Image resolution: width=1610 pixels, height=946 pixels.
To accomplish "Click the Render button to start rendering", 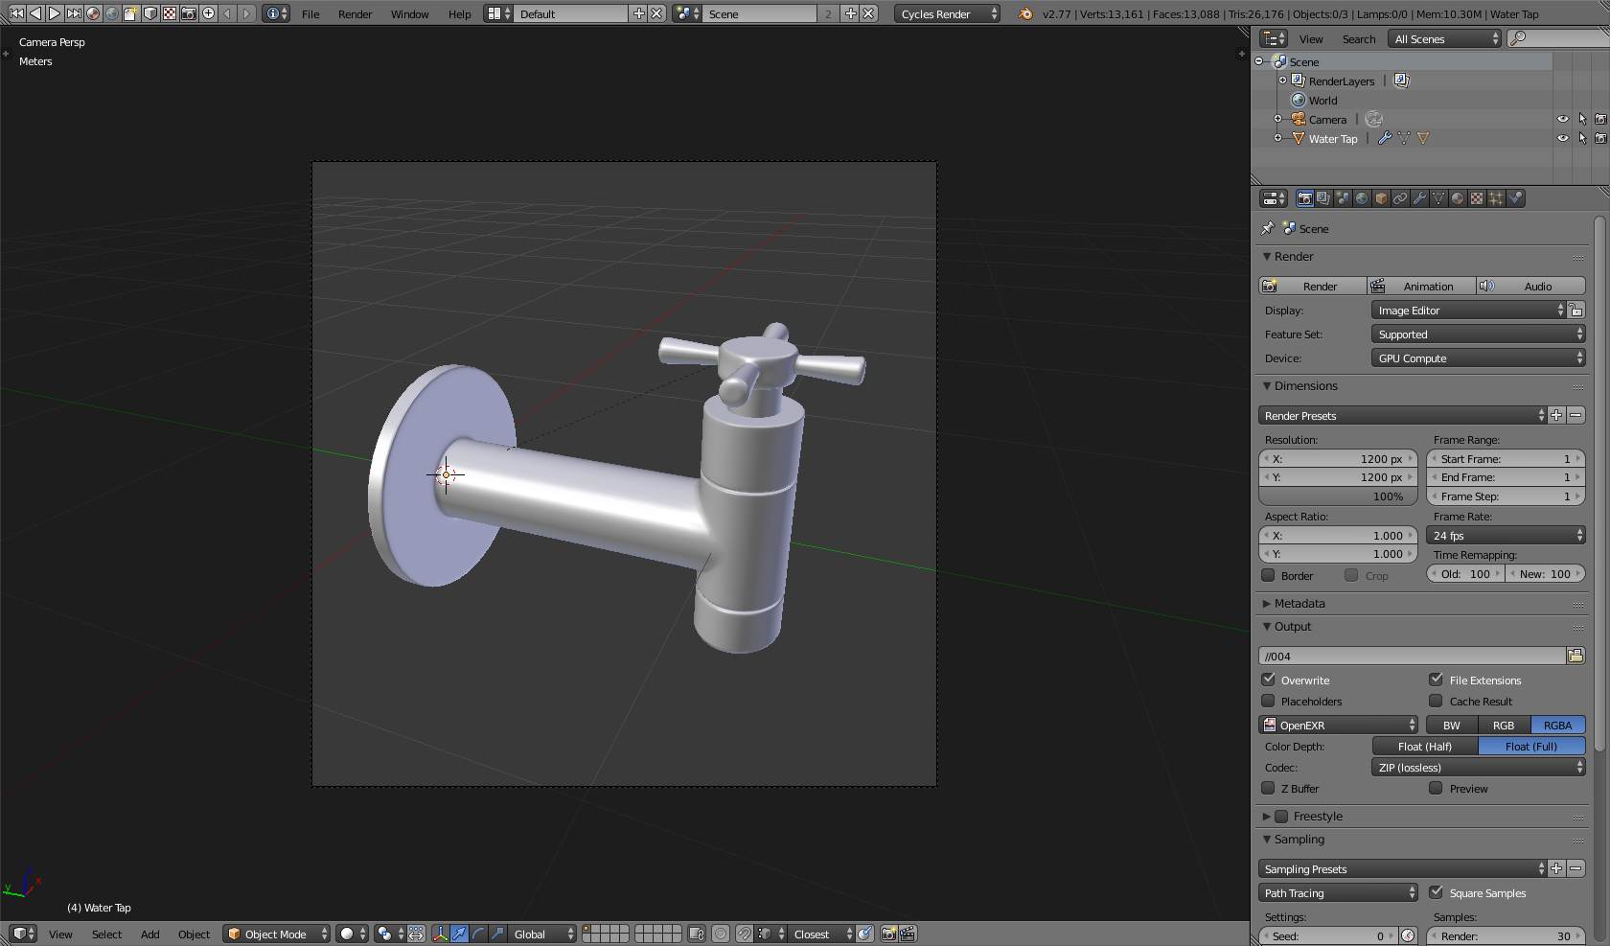I will (x=1318, y=286).
